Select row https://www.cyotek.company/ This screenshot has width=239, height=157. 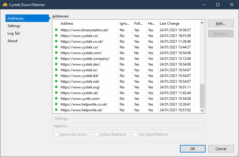pyautogui.click(x=126, y=59)
